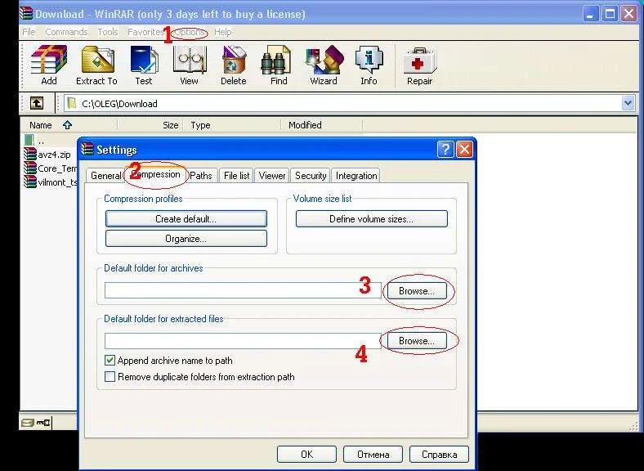Open the File menu

coord(29,32)
